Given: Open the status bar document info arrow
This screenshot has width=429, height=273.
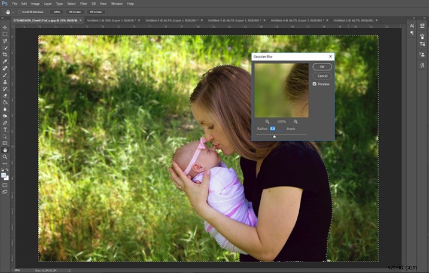Looking at the screenshot, I should (x=69, y=270).
